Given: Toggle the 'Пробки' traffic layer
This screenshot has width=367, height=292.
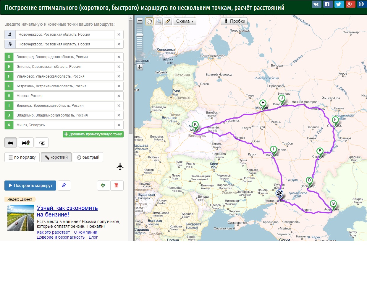Looking at the screenshot, I should (x=234, y=21).
